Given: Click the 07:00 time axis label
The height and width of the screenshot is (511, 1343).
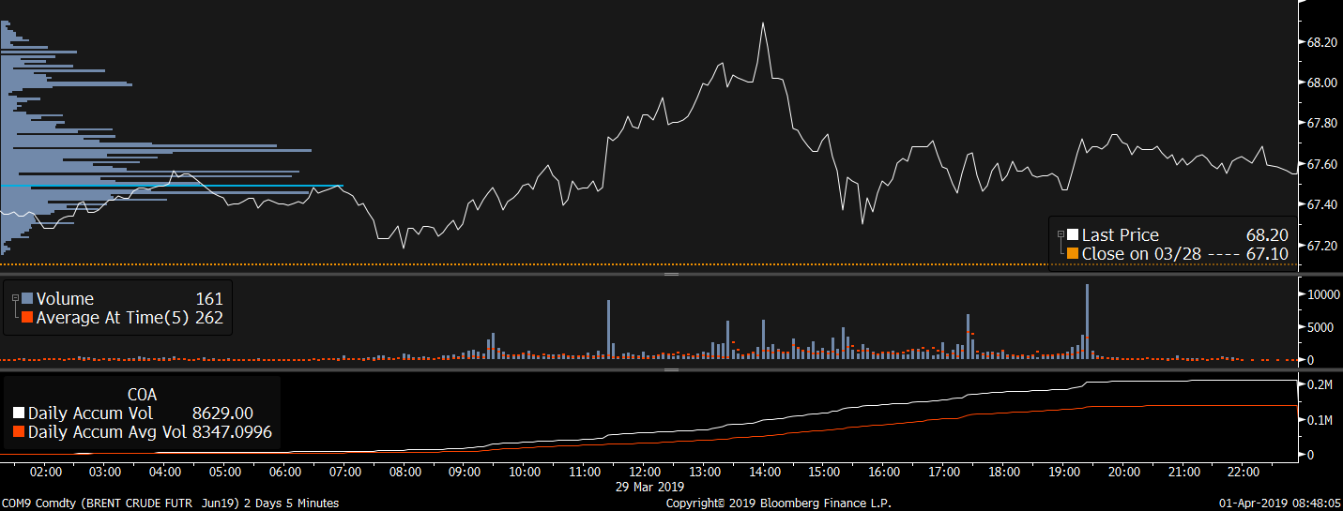Looking at the screenshot, I should 345,473.
